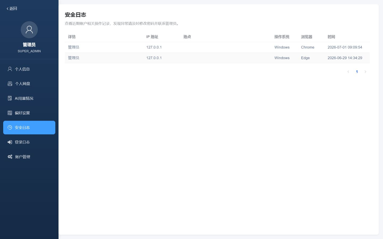Click the SUPER_ADMIN role label
This screenshot has width=383, height=239.
pos(29,51)
